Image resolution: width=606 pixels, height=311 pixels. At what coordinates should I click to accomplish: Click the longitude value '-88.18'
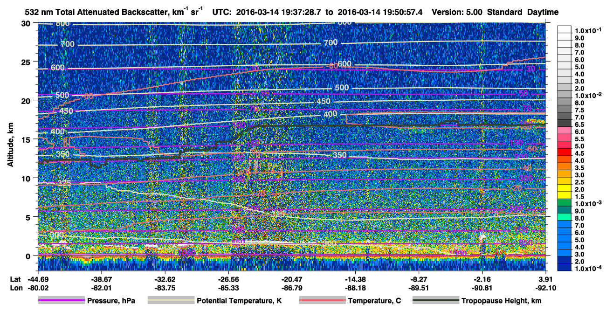point(355,288)
